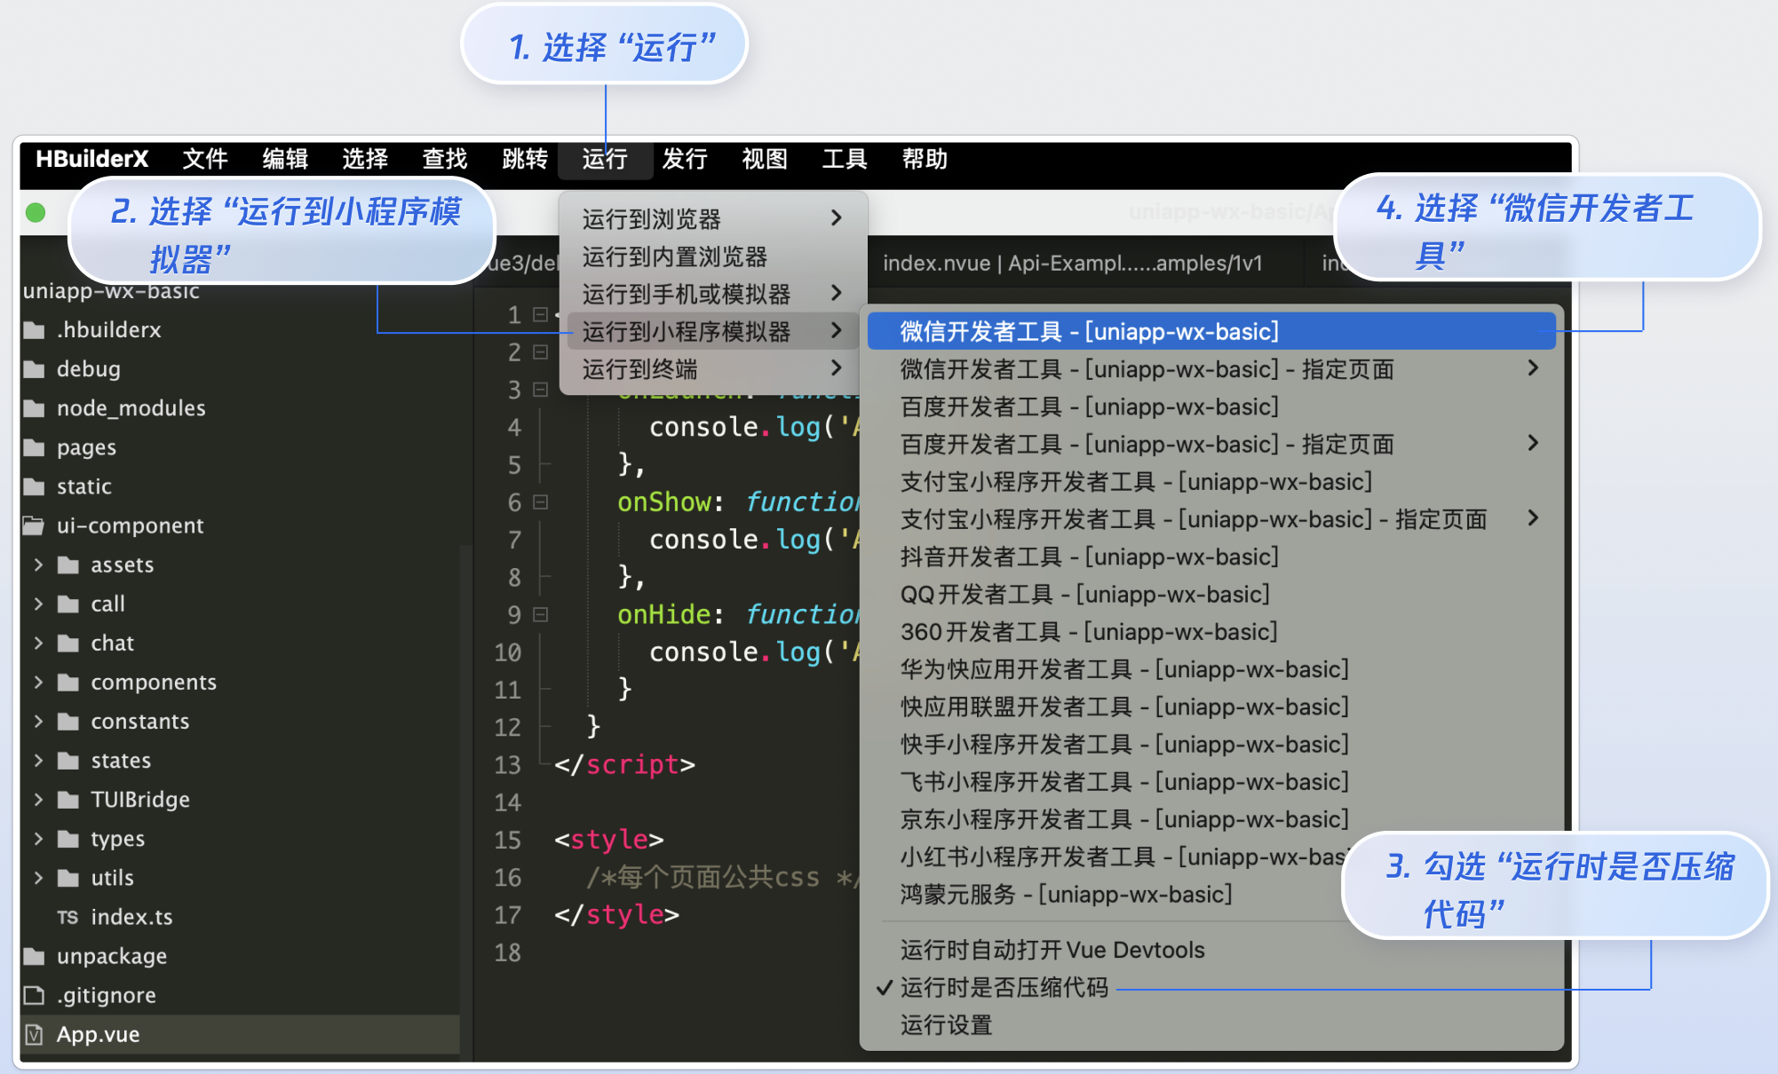Switch to index.nvue editor tab
The image size is (1778, 1074).
tap(1072, 264)
